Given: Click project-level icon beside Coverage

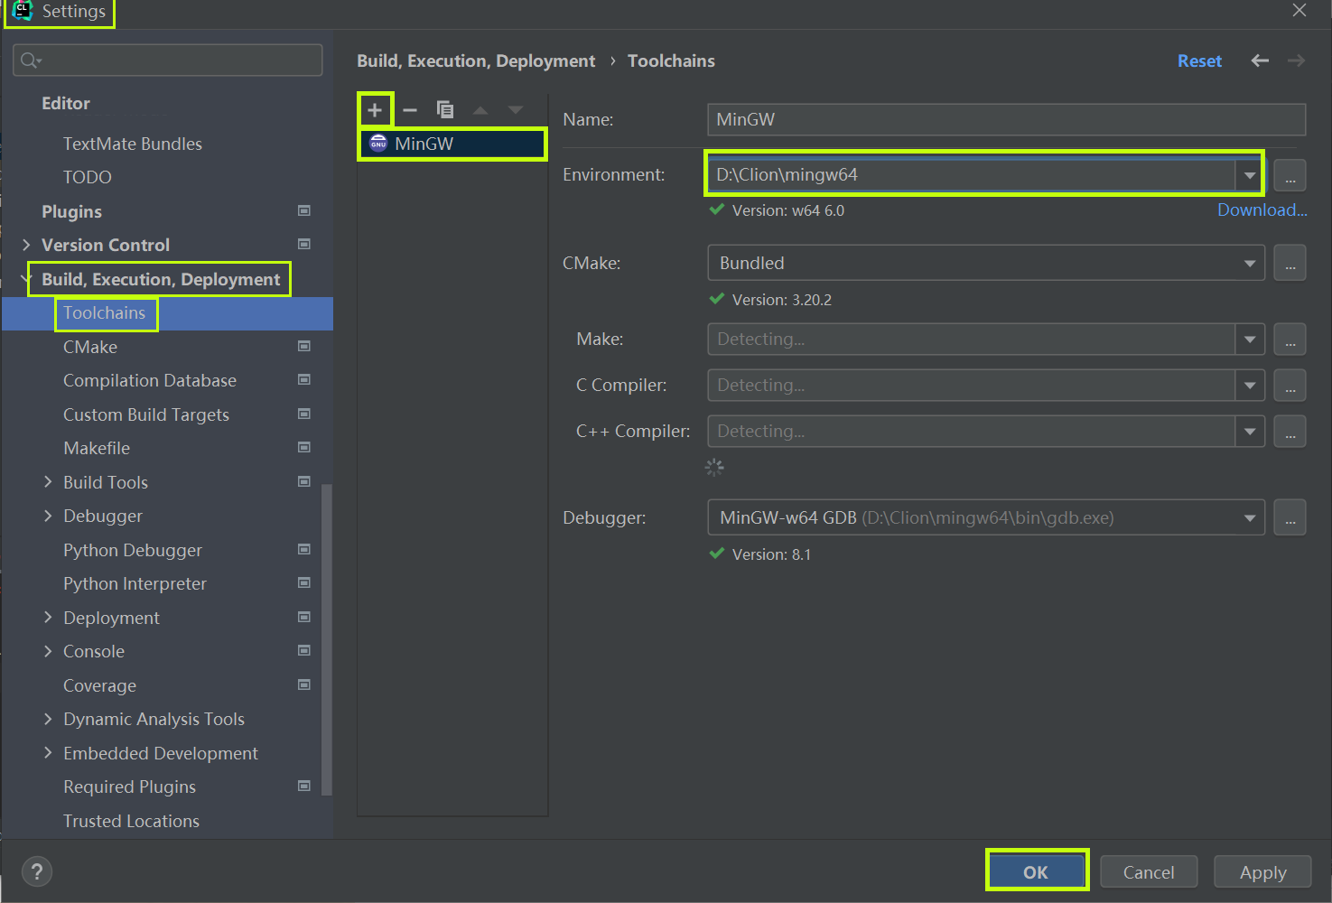Looking at the screenshot, I should [304, 684].
